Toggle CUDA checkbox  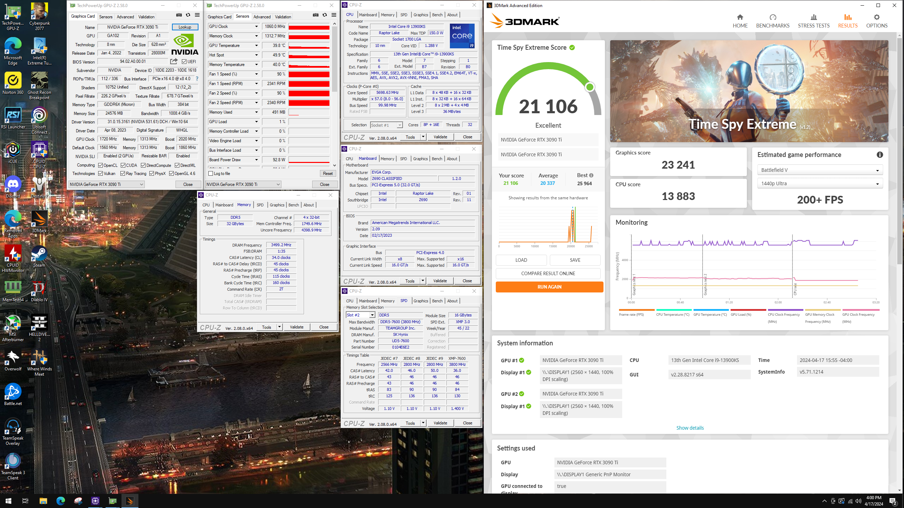[123, 165]
